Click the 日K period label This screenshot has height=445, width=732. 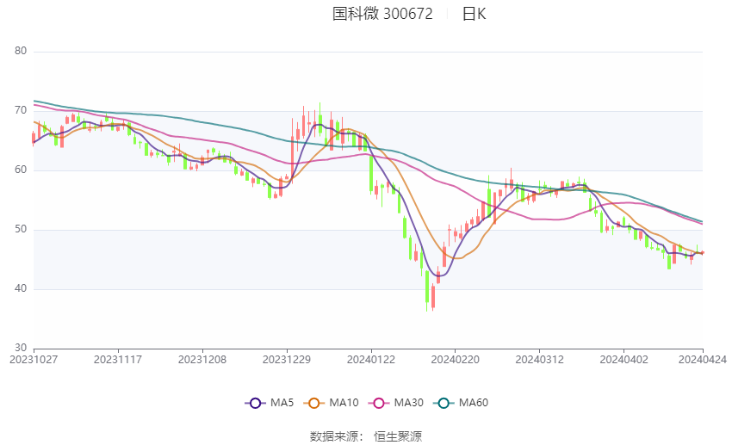click(474, 14)
